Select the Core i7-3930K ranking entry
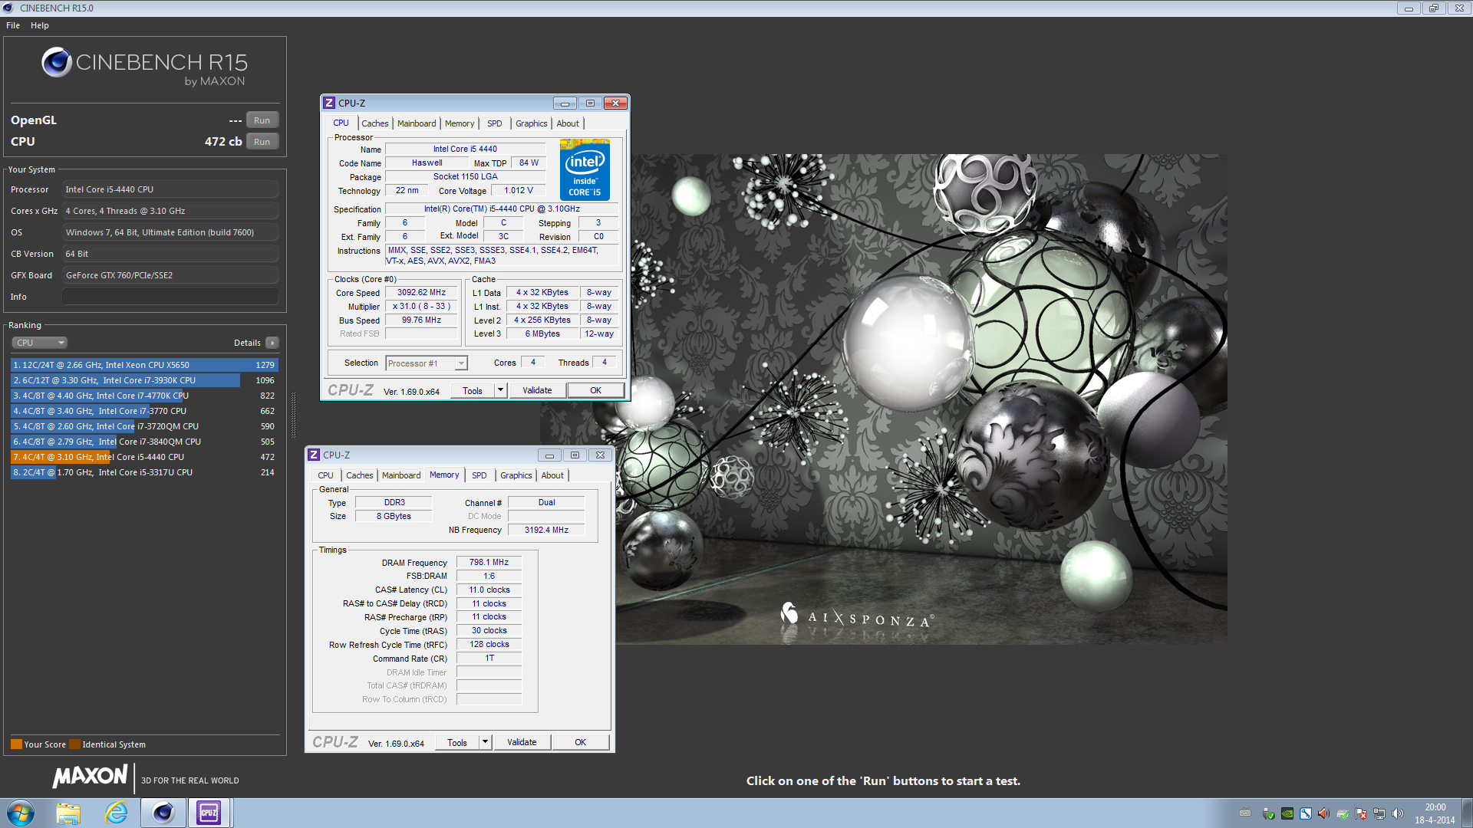 click(144, 380)
